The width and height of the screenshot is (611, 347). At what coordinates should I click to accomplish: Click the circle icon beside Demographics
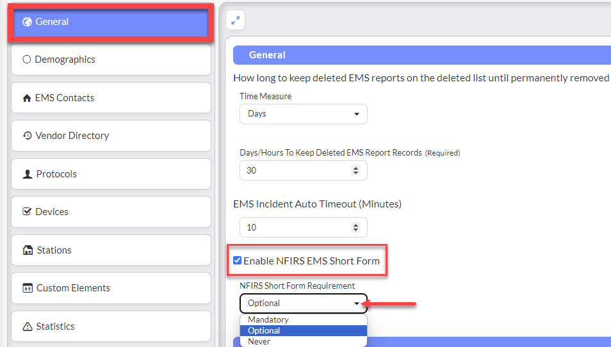coord(26,59)
